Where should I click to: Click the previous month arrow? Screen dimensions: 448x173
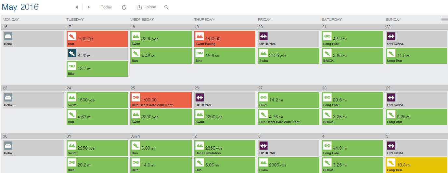coord(76,7)
